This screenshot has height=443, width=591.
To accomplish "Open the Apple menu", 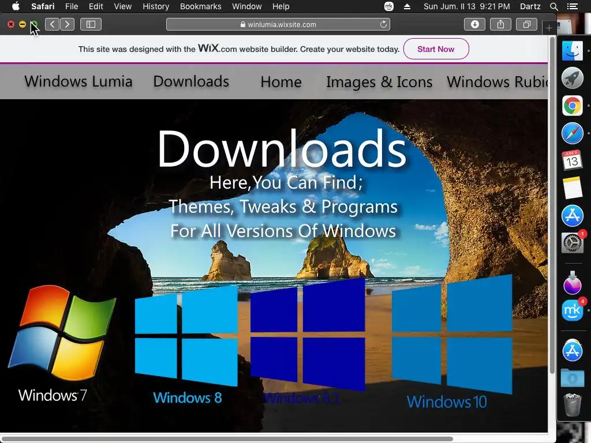I will click(16, 6).
